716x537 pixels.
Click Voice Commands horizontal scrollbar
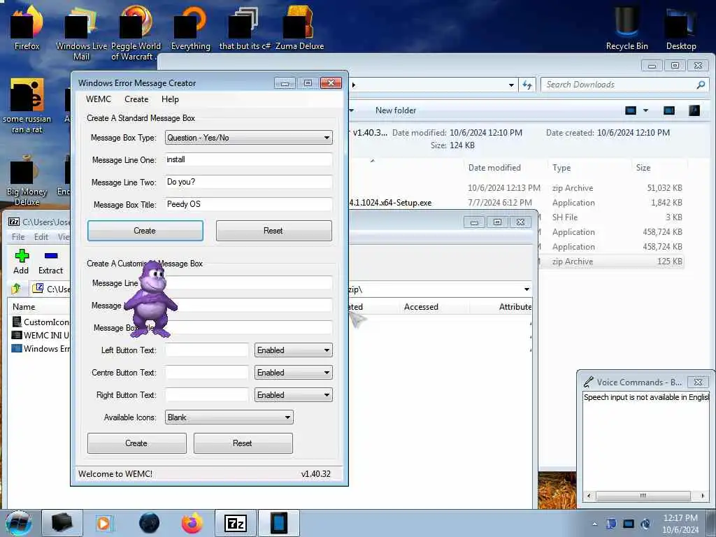[x=643, y=496]
